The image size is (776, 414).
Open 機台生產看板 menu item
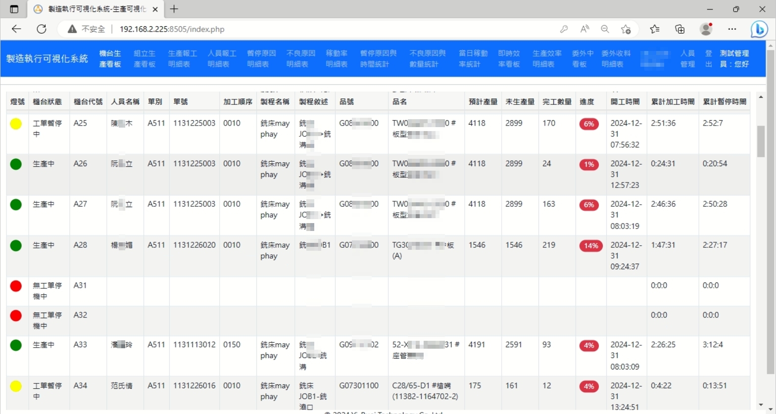(x=110, y=58)
